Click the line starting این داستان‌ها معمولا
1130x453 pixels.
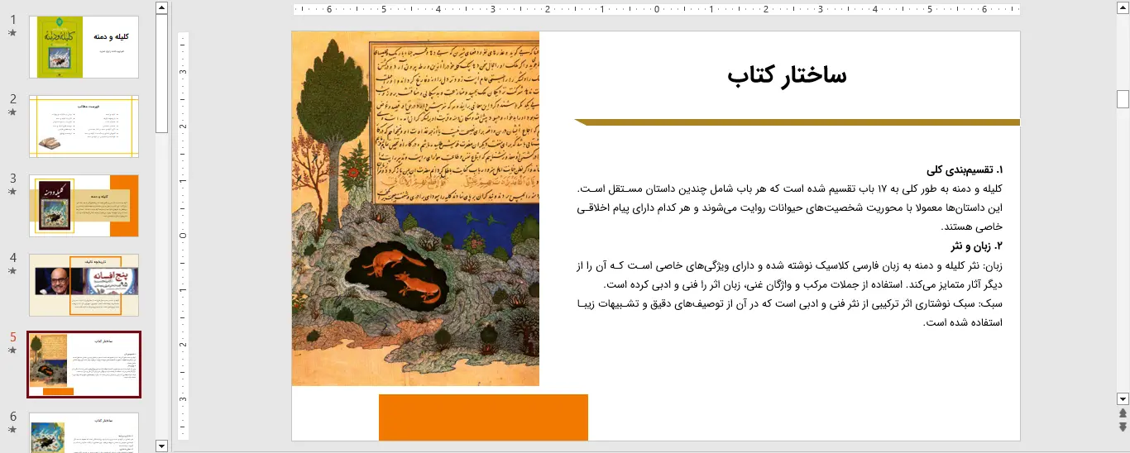789,207
